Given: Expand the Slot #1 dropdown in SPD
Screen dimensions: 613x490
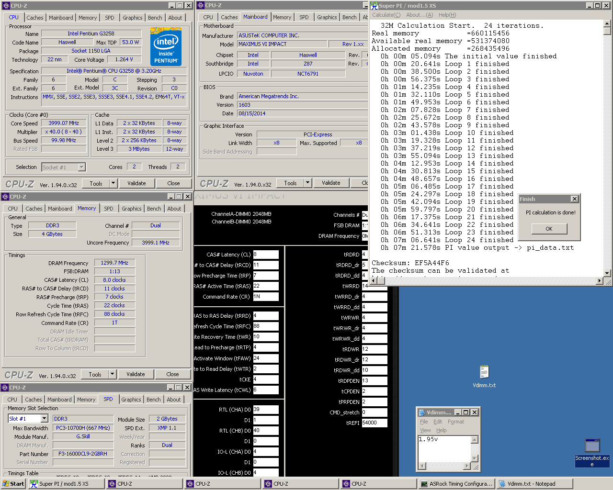Looking at the screenshot, I should (x=45, y=419).
